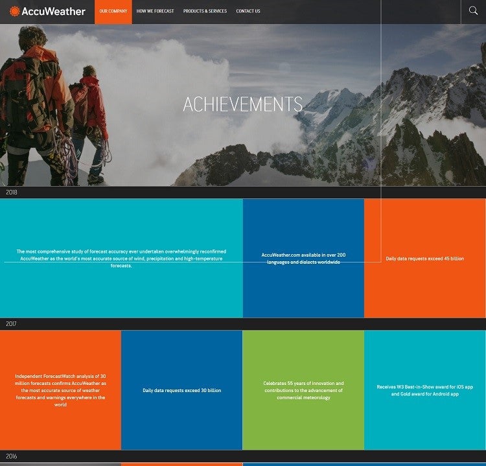This screenshot has width=486, height=466.
Task: Open Products & Services menu
Action: (205, 11)
